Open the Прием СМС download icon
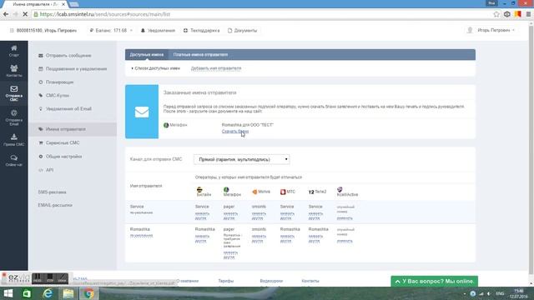The image size is (534, 300). [x=14, y=140]
